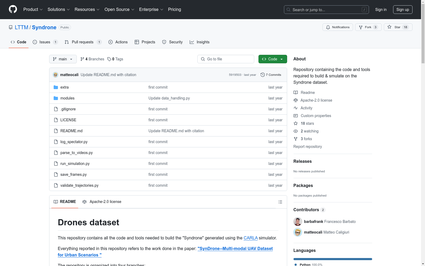Switch to the Projects tab
Screen dimensions: 425x266
point(145,42)
